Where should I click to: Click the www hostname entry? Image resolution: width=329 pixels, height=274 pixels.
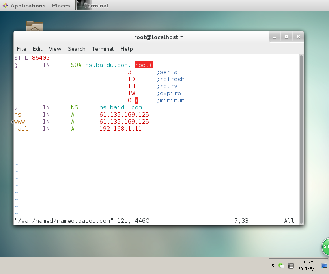(19, 122)
